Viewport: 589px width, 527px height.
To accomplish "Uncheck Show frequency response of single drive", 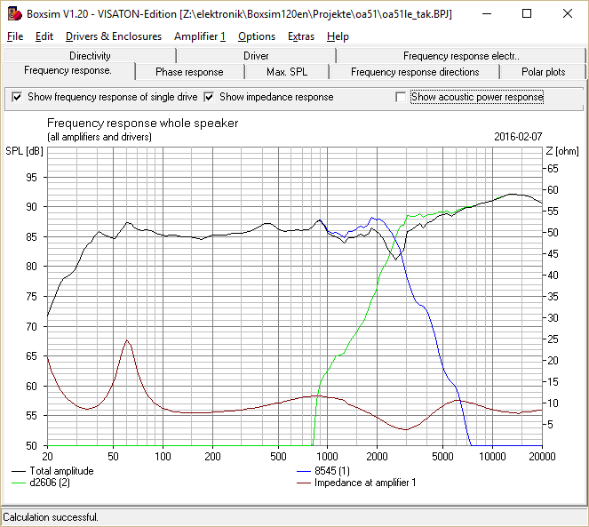I will point(17,97).
